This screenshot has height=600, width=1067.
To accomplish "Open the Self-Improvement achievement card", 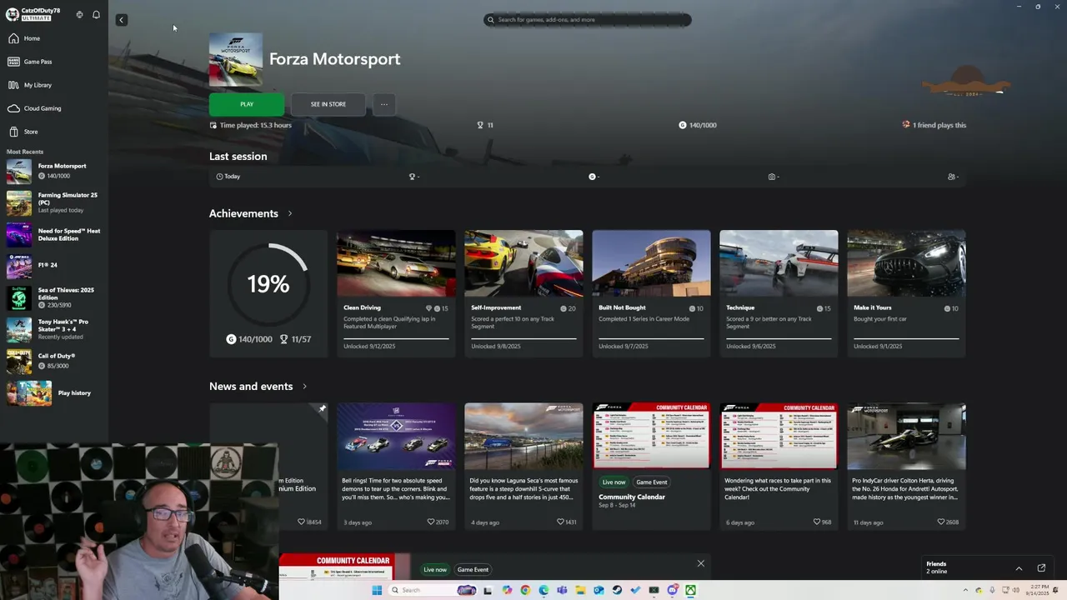I will pos(523,293).
